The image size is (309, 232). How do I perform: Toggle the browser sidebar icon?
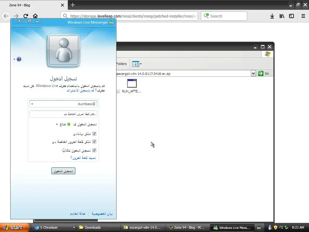pos(291,16)
